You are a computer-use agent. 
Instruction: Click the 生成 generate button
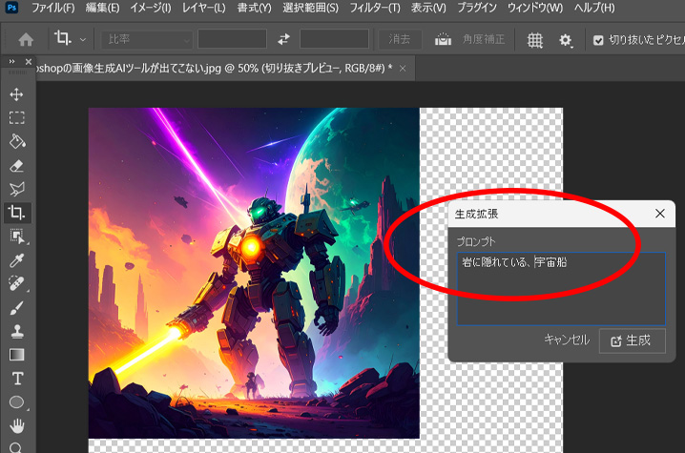click(x=633, y=340)
